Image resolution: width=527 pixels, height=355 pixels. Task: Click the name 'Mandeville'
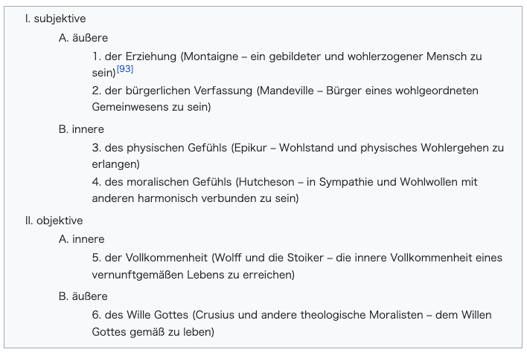287,91
